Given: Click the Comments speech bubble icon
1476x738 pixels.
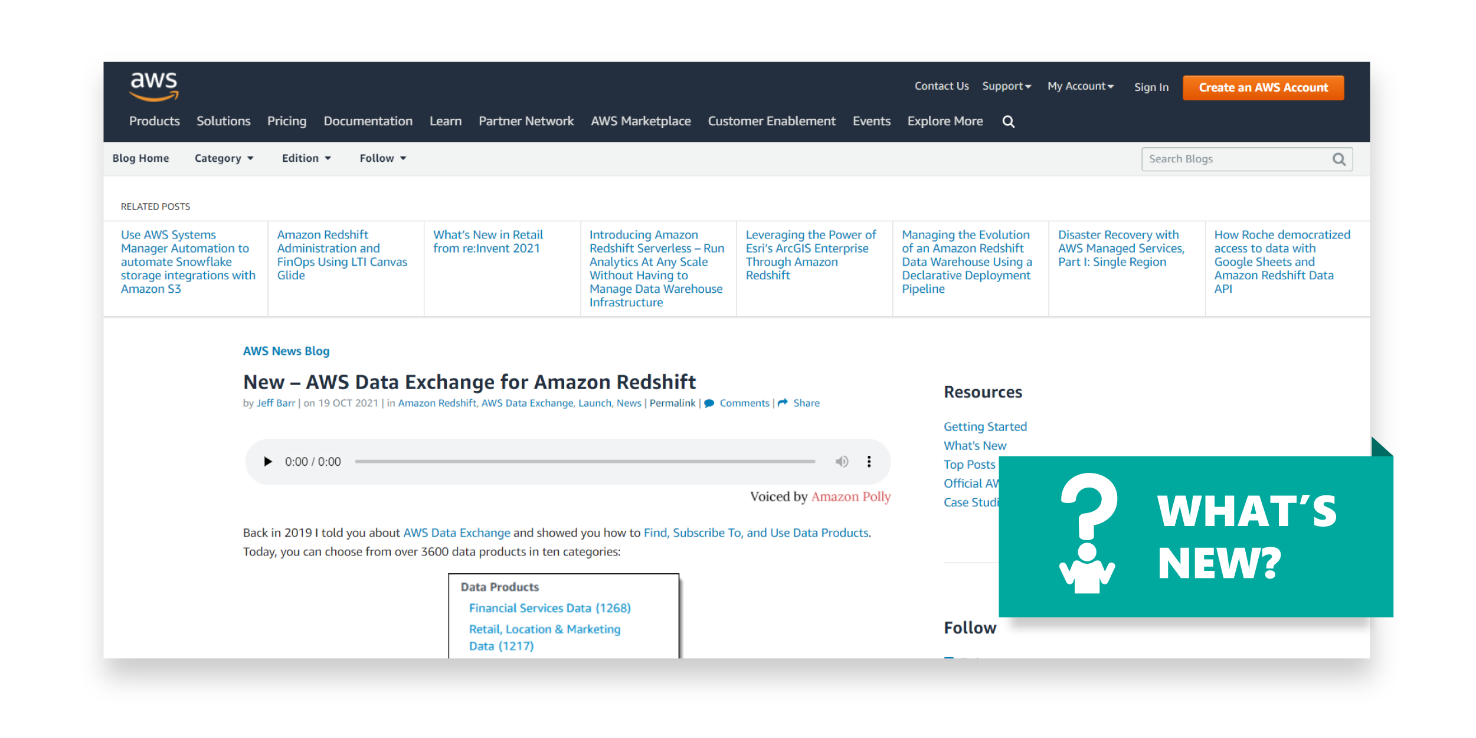Looking at the screenshot, I should click(709, 403).
